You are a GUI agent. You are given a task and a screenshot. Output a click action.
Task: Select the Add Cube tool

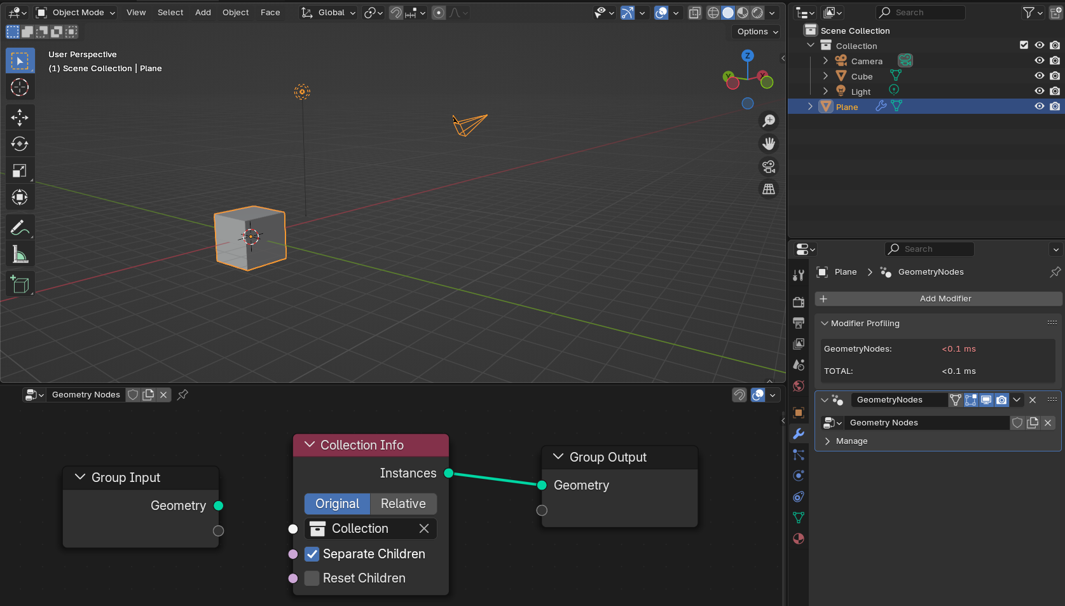(x=20, y=284)
